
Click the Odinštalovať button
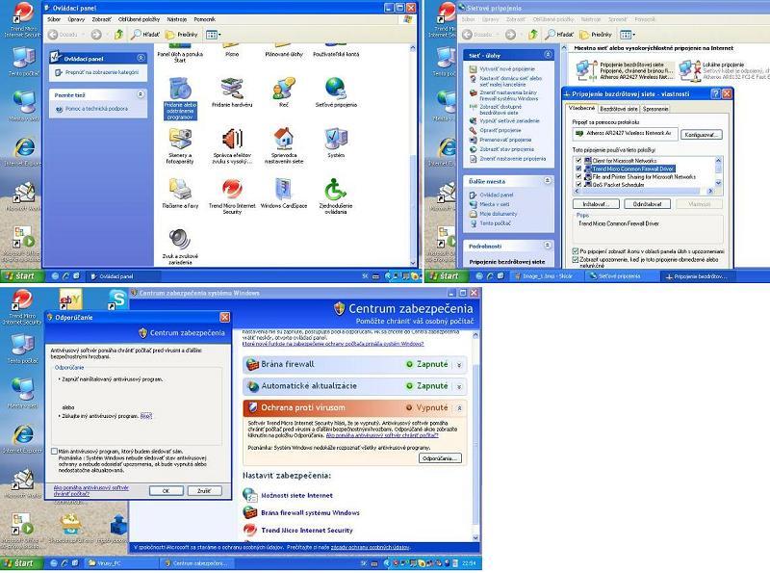coord(647,204)
